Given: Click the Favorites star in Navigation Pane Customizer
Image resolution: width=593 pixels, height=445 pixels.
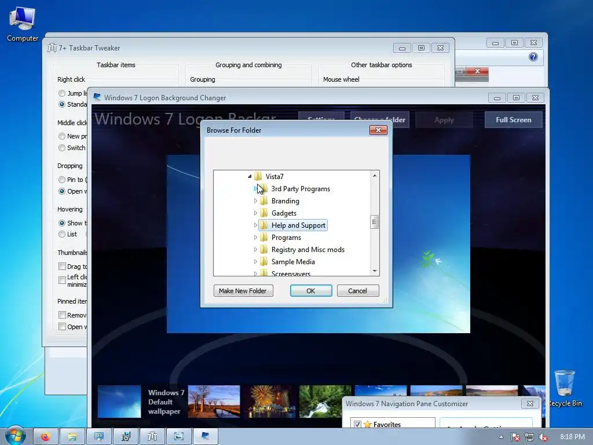Looking at the screenshot, I should pyautogui.click(x=367, y=424).
